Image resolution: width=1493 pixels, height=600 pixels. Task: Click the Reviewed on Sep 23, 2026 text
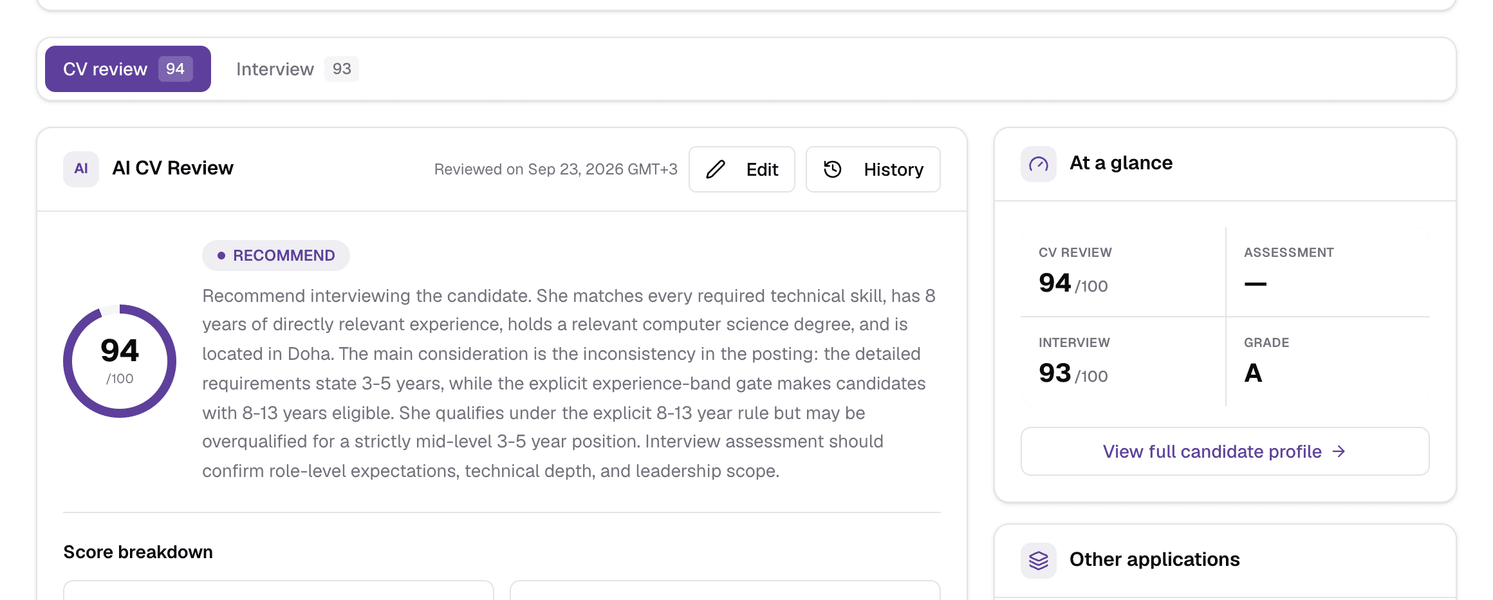pos(555,169)
